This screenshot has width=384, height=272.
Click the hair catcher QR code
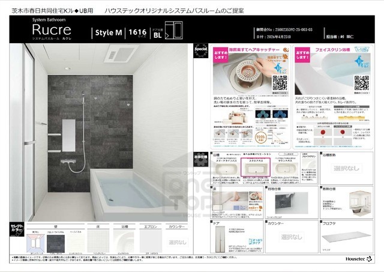coord(280,83)
